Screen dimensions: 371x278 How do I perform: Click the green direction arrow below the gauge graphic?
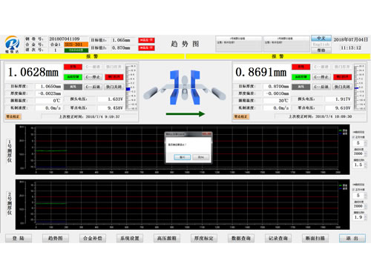point(185,114)
